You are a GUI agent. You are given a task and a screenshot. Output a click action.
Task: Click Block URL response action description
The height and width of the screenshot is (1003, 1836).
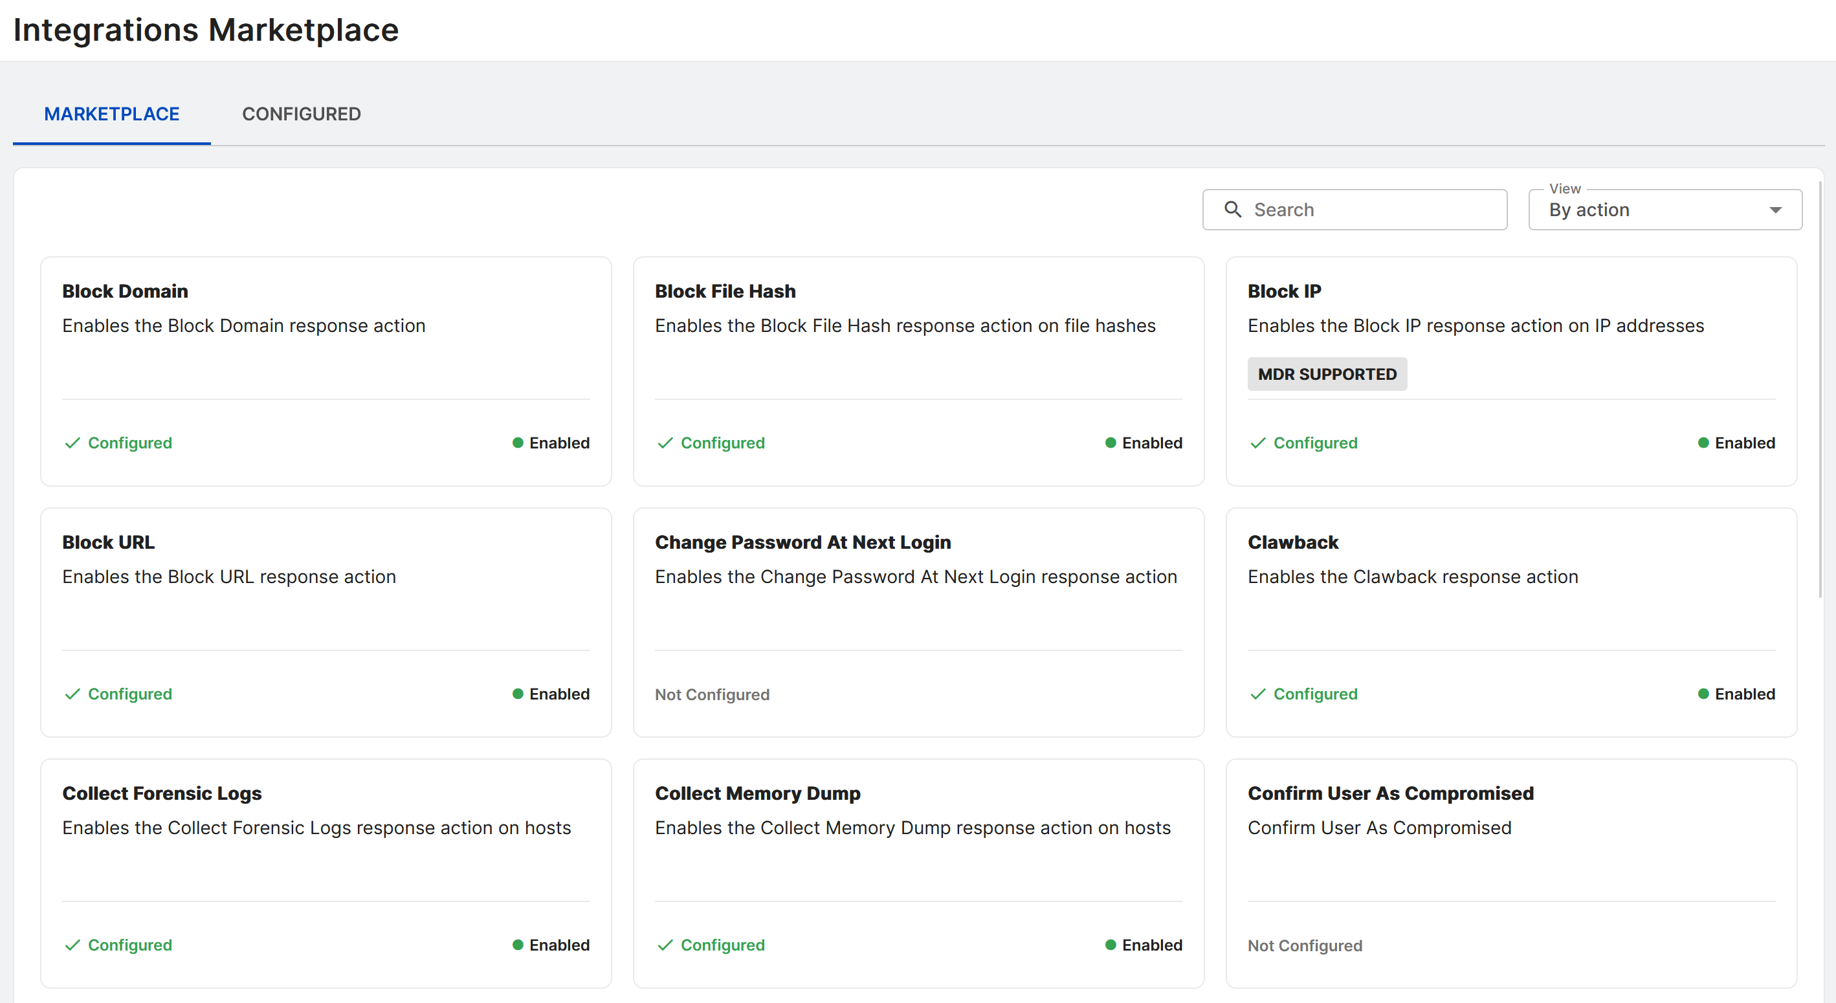coord(229,577)
